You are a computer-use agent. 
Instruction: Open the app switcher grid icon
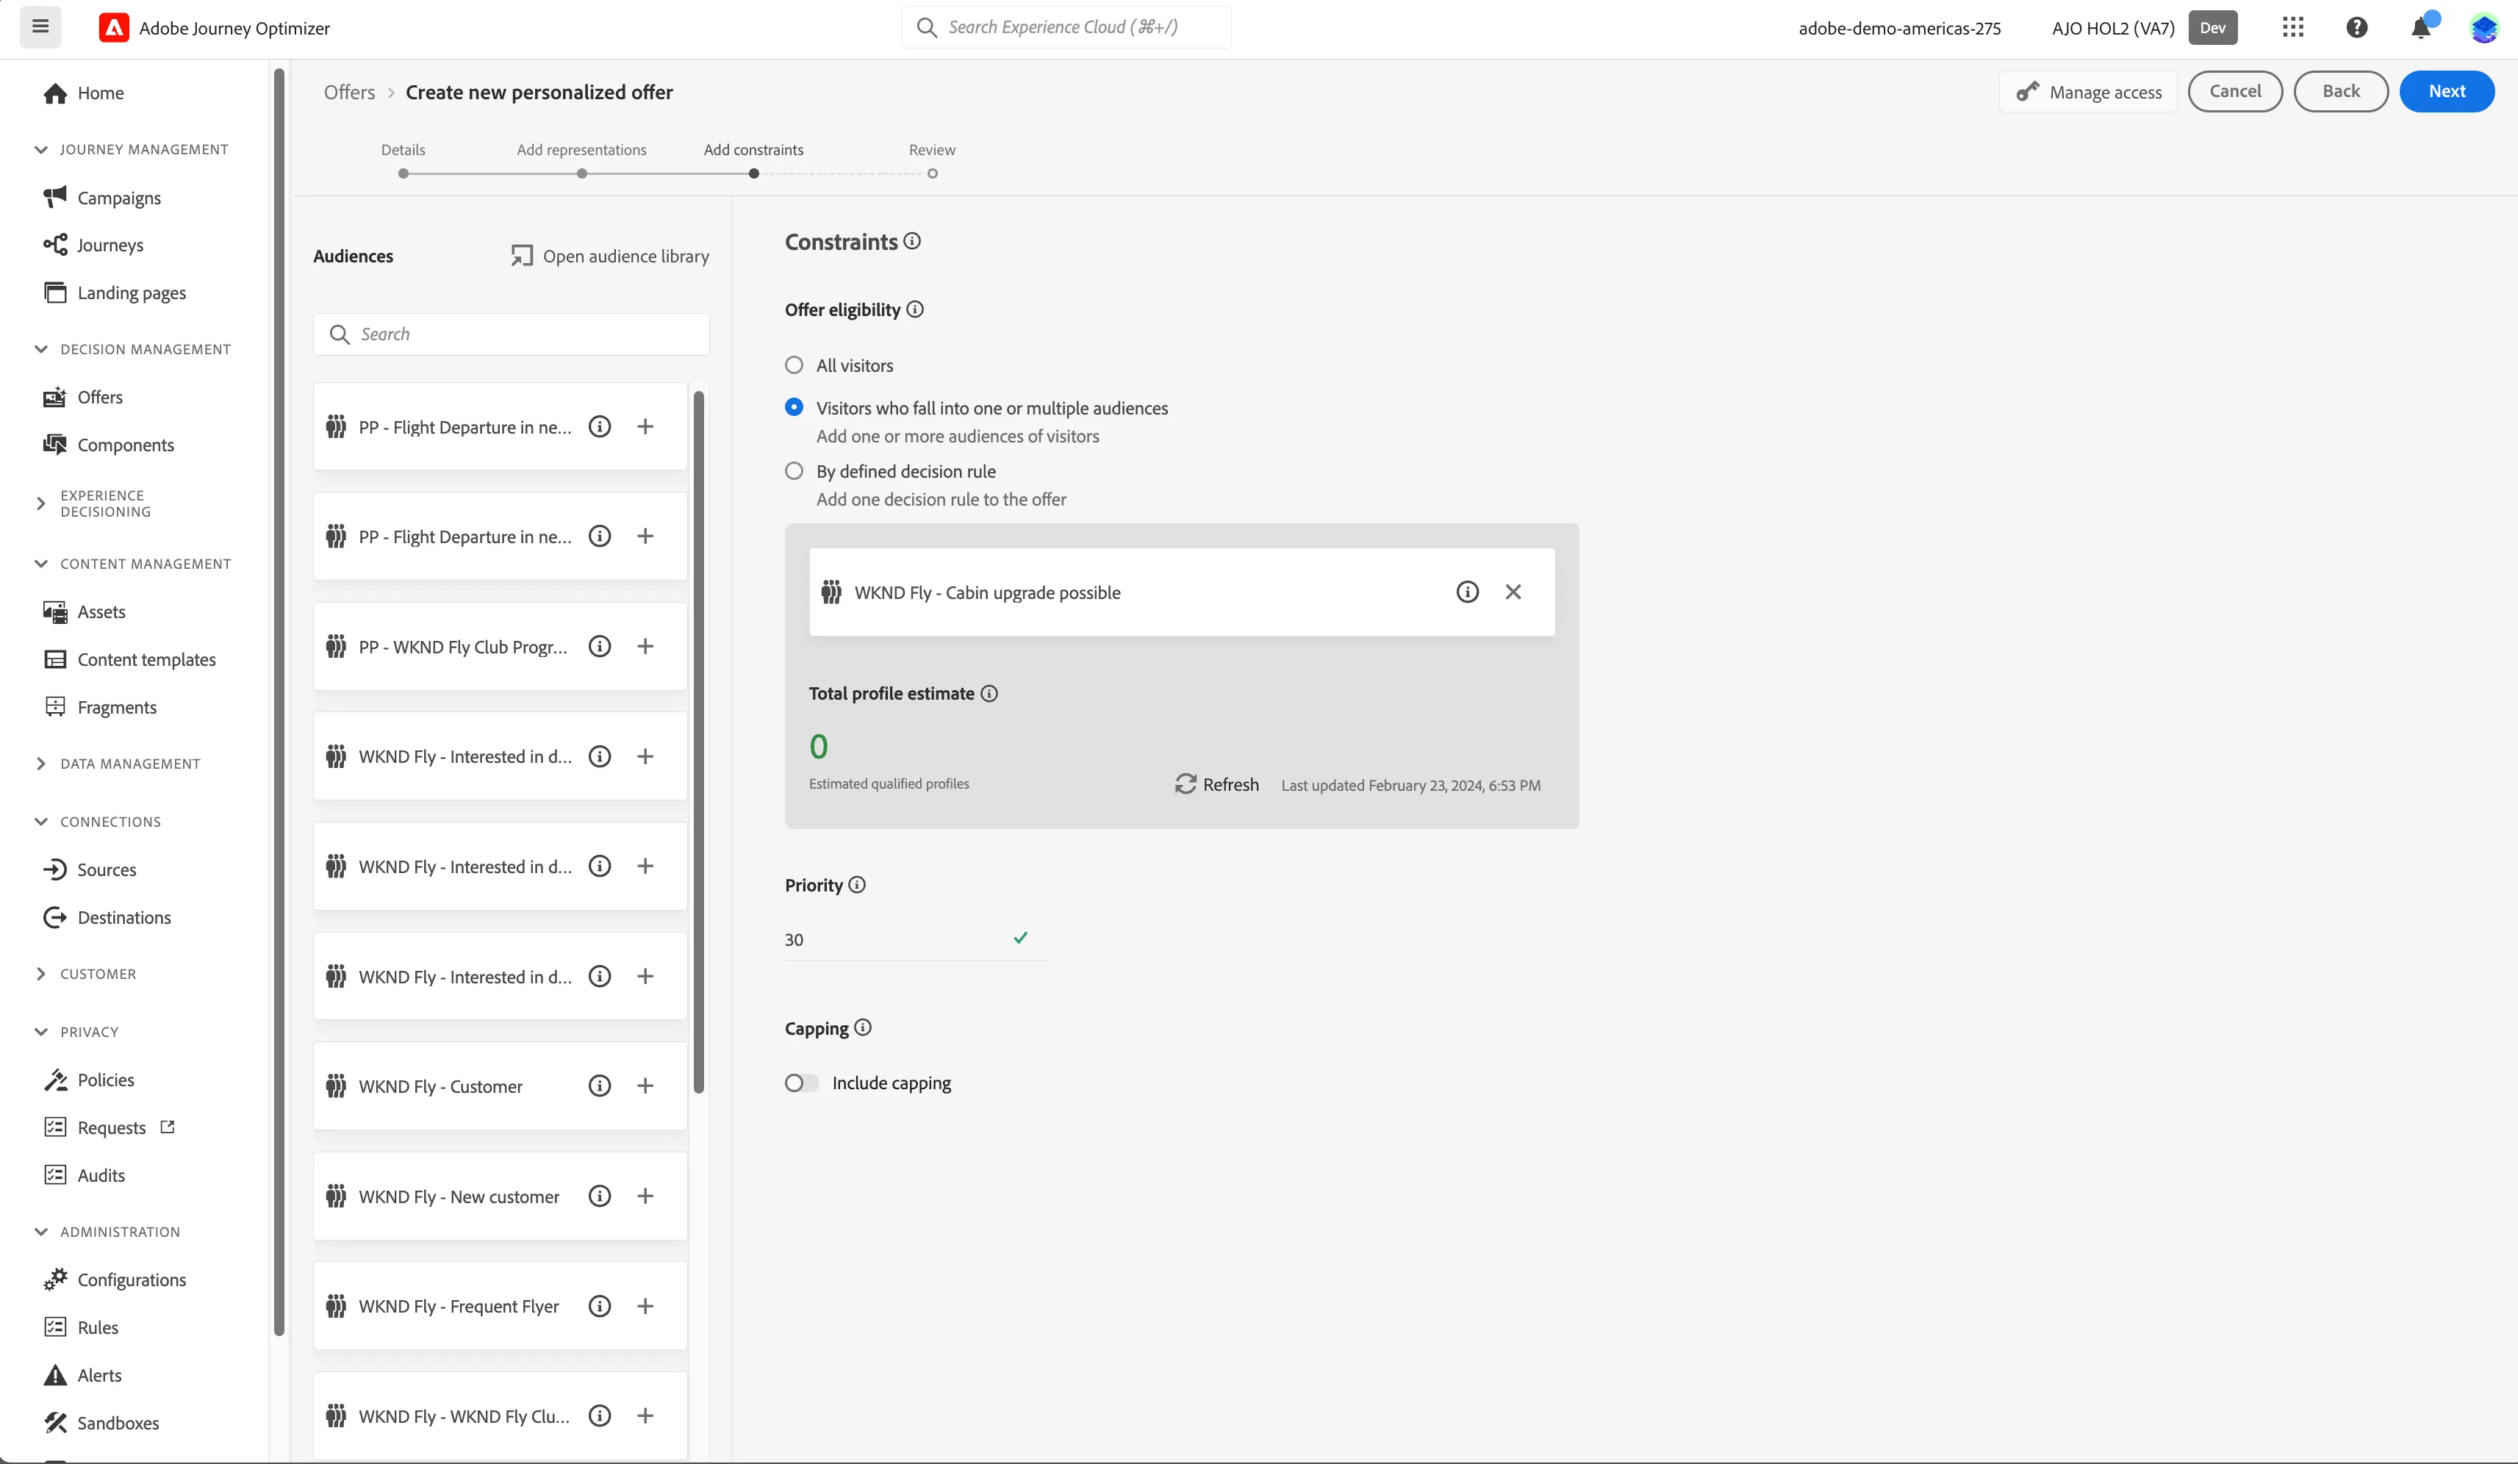tap(2293, 27)
